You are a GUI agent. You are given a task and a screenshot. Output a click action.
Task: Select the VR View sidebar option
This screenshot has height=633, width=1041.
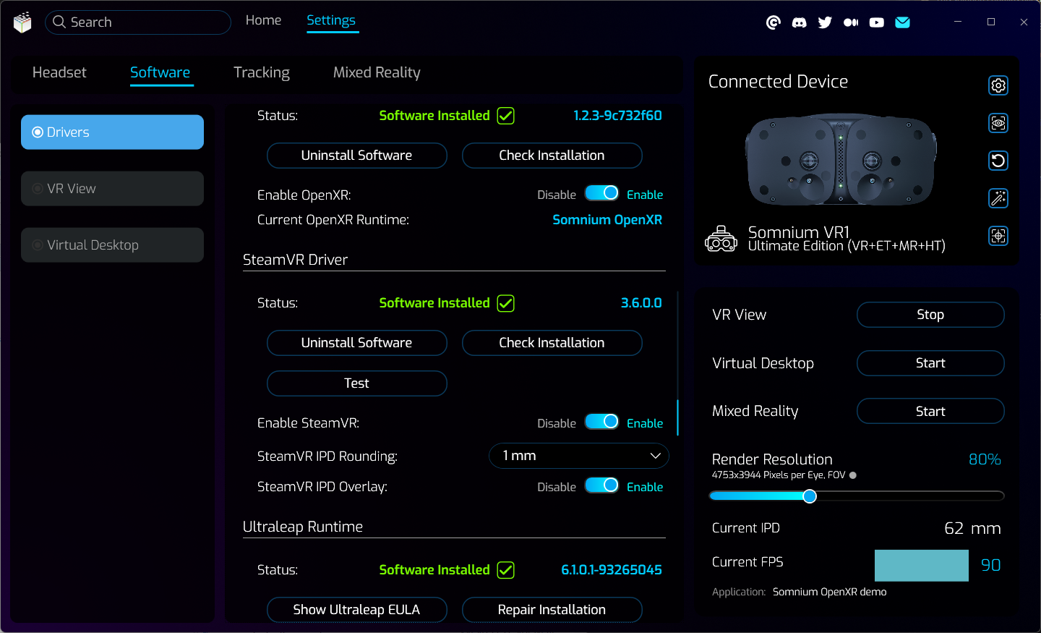pos(112,189)
